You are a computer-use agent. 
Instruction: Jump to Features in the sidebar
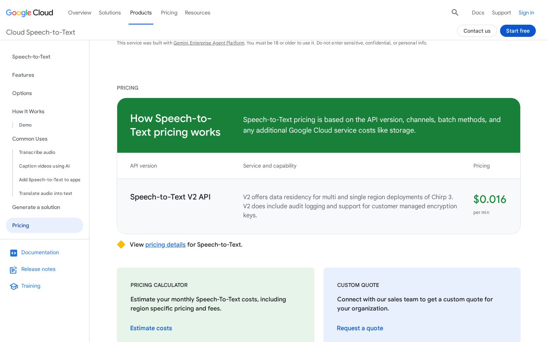(23, 75)
